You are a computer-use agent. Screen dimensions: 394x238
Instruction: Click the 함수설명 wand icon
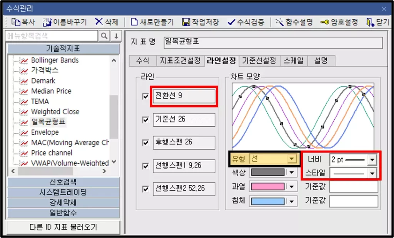[279, 22]
